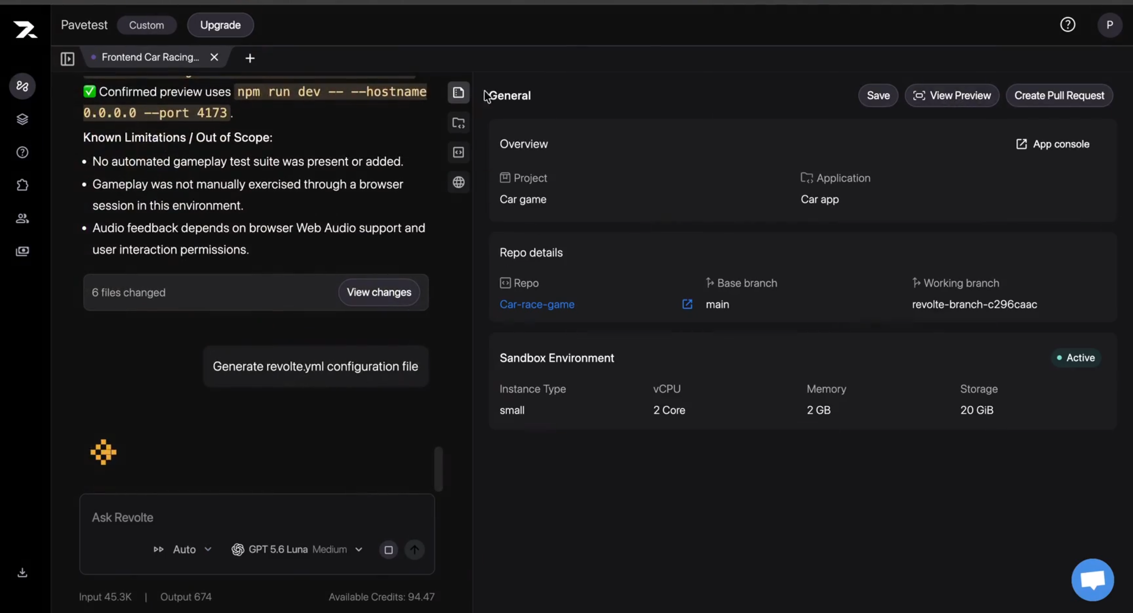Click the '2 Core' vCPU value
This screenshot has width=1133, height=613.
click(669, 410)
